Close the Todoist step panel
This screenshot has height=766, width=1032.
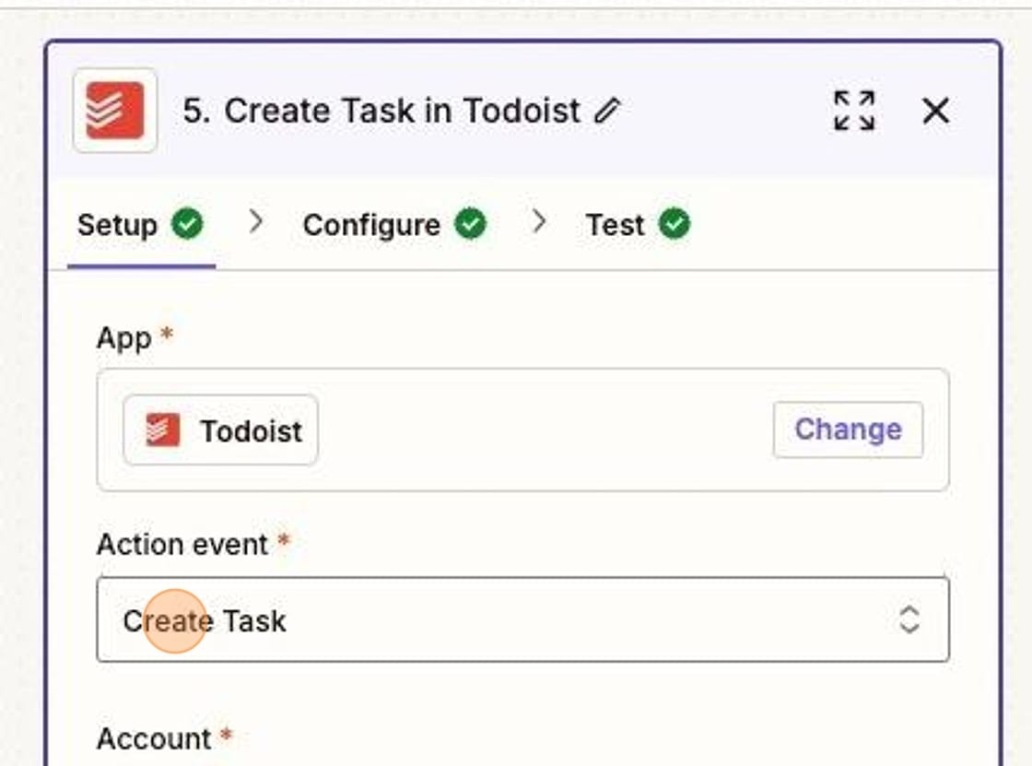pyautogui.click(x=934, y=112)
